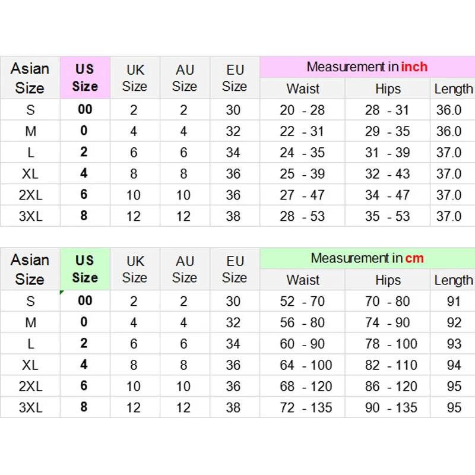The image size is (475, 475).
Task: Click the length cell showing 94
Action: 454,365
